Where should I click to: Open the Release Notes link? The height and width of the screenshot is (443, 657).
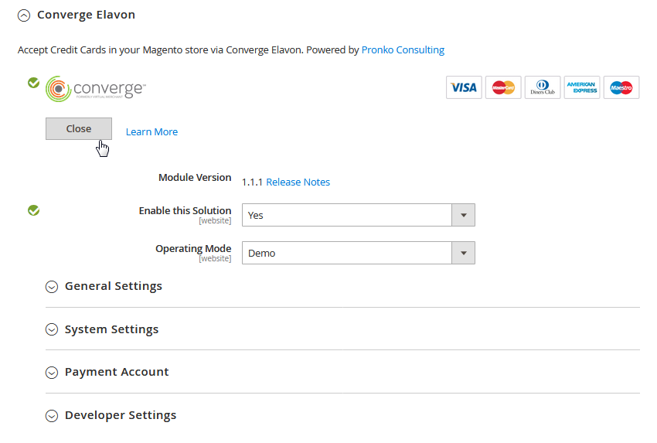(x=298, y=182)
